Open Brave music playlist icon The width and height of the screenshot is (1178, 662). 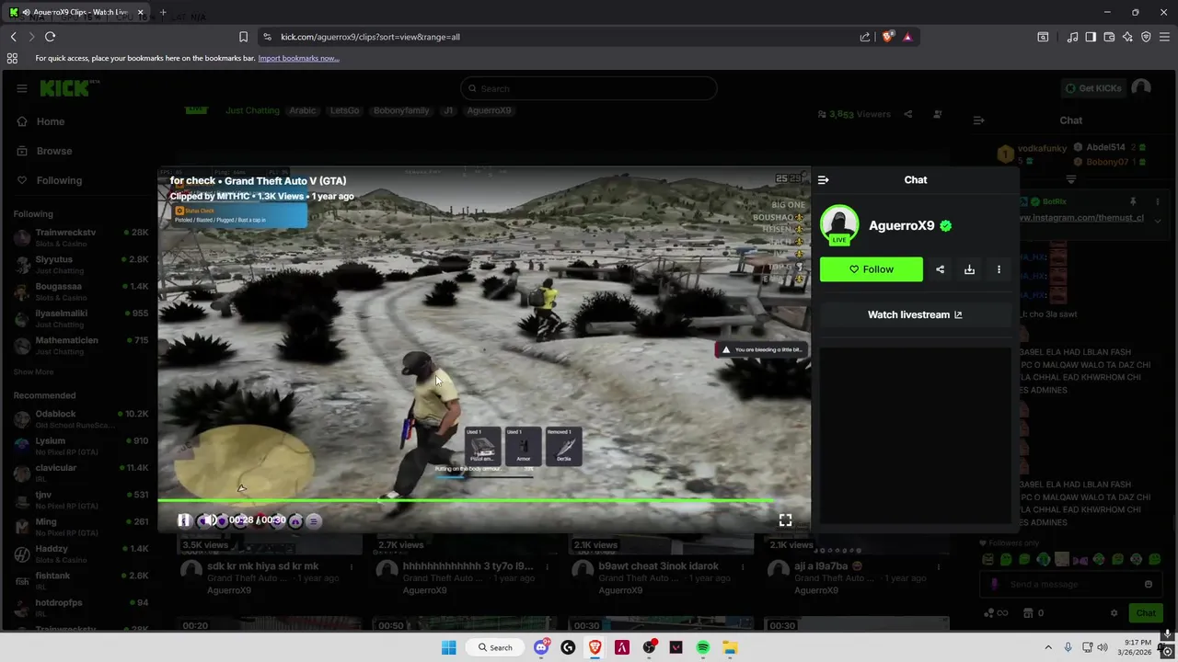pos(1072,37)
